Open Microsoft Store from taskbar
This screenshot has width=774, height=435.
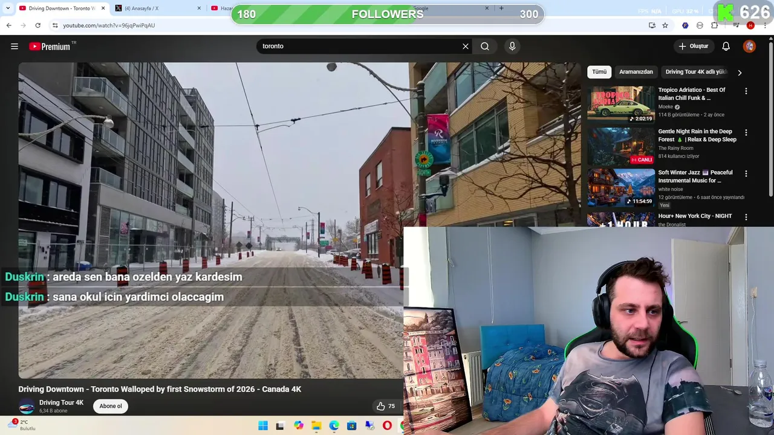[351, 426]
